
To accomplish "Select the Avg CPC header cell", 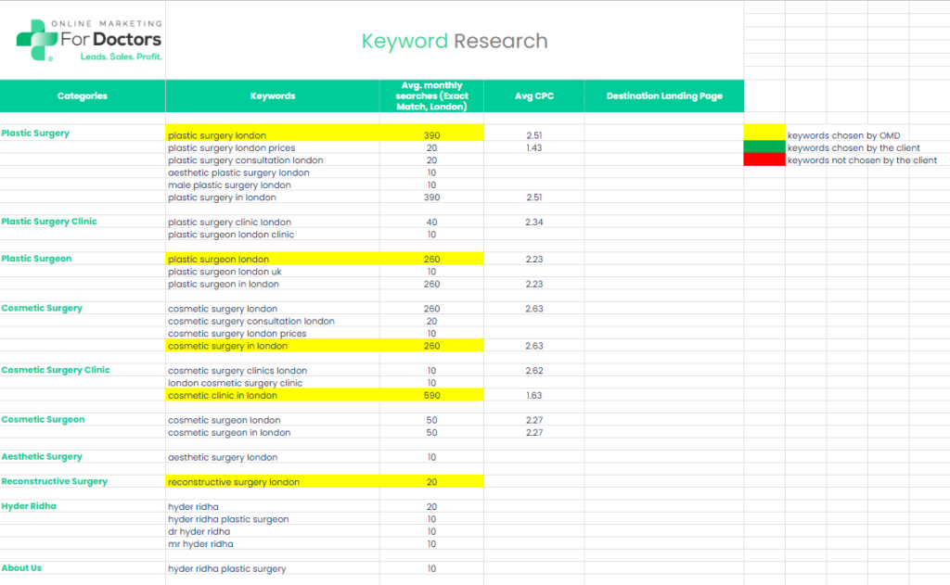I will point(533,95).
